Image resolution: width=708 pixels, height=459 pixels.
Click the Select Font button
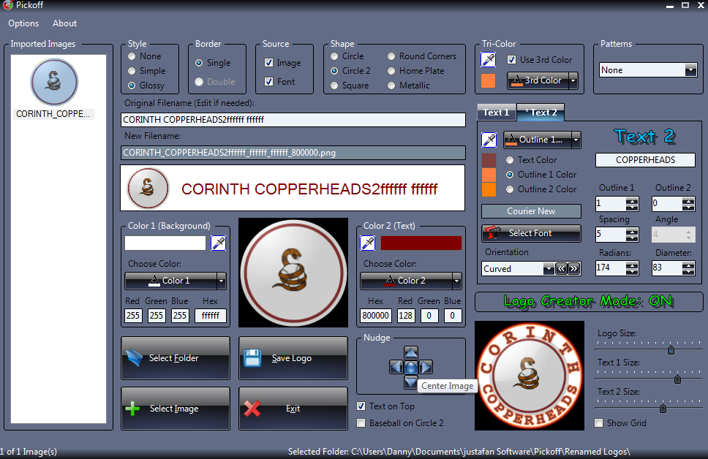pyautogui.click(x=531, y=233)
